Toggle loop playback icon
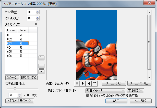The width and height of the screenshot is (157, 108). [94, 83]
